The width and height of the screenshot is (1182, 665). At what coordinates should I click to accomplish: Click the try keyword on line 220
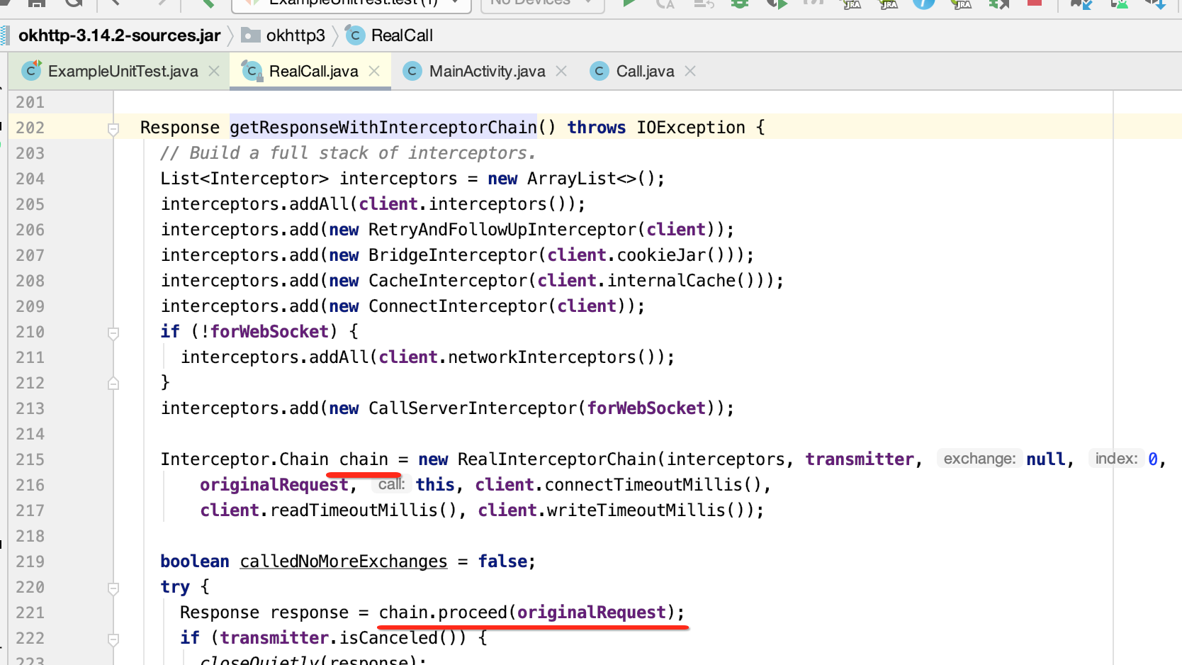175,587
